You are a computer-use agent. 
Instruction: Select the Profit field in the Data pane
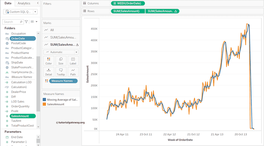pyautogui.click(x=15, y=111)
